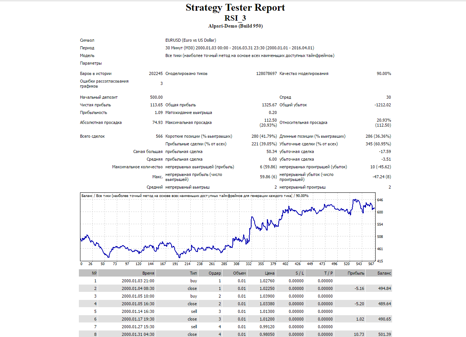This screenshot has height=337, width=466.
Task: Select the 1.09 profit factor value
Action: [159, 112]
